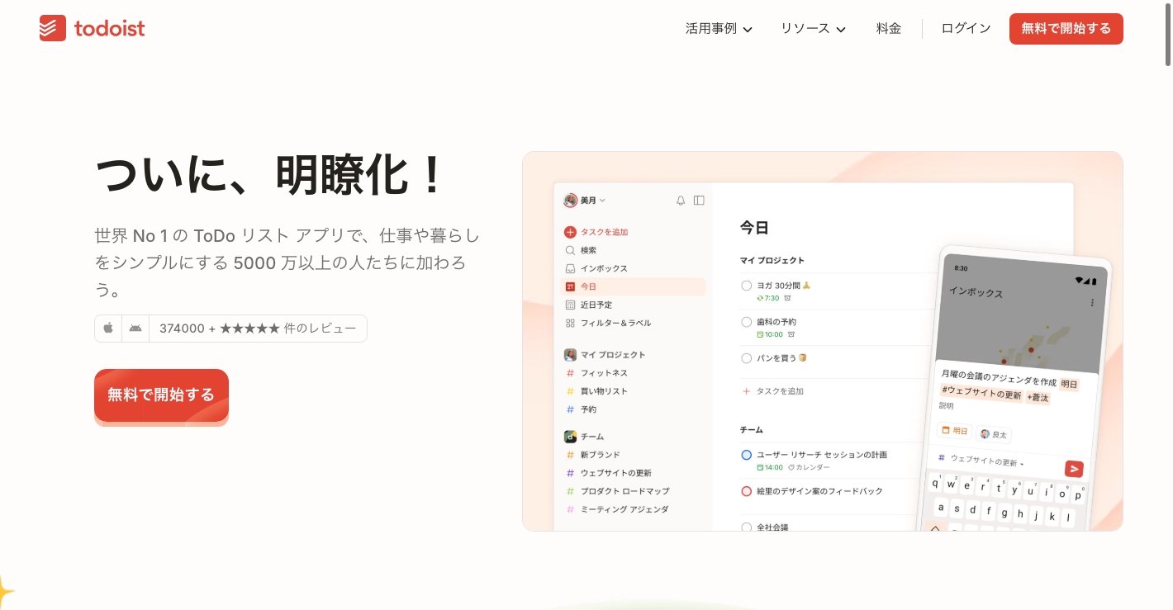Check off the ヨガ 30分間 task circle

click(746, 286)
